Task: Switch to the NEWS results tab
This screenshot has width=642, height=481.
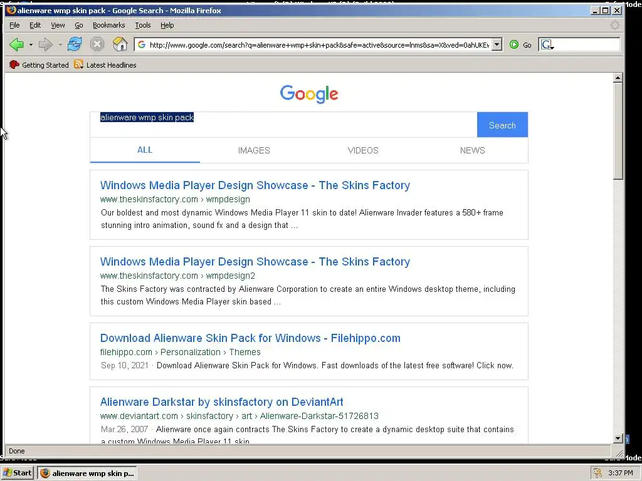Action: tap(473, 150)
